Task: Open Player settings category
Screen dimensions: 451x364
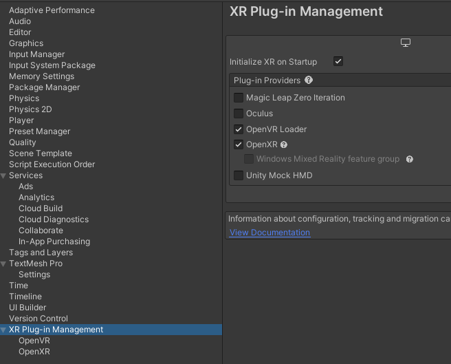Action: 21,120
